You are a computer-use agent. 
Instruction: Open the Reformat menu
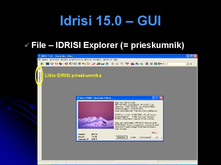coord(88,60)
